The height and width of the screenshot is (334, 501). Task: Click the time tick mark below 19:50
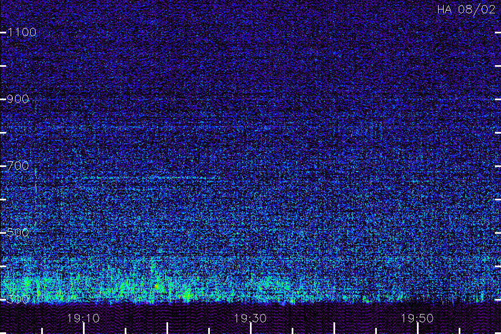(x=417, y=328)
